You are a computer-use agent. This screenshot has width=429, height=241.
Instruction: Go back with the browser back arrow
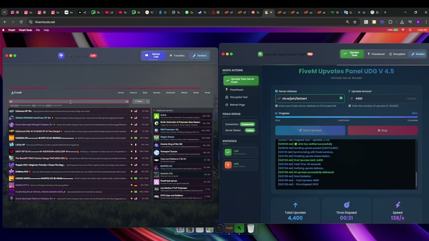tap(5, 22)
